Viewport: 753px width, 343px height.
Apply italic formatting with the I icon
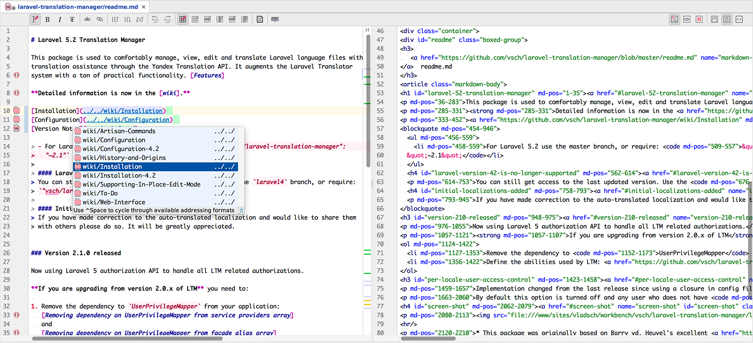pyautogui.click(x=60, y=19)
